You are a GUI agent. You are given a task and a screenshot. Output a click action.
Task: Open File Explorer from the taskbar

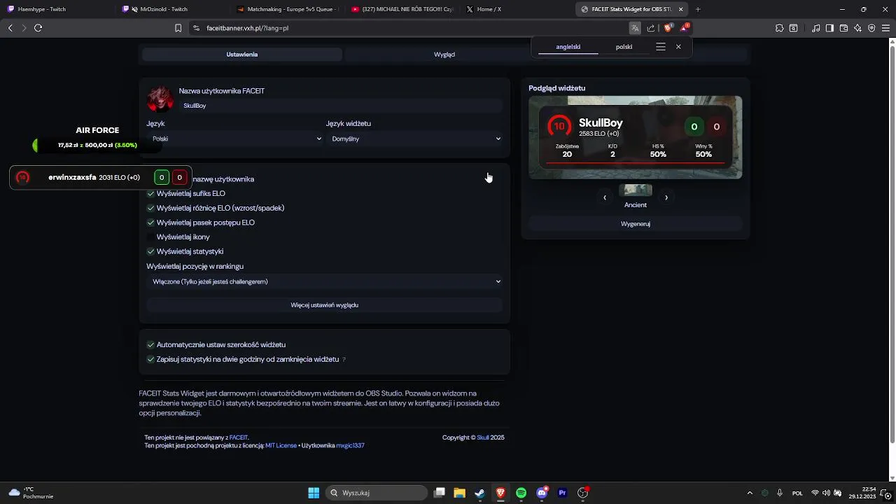[x=459, y=493]
